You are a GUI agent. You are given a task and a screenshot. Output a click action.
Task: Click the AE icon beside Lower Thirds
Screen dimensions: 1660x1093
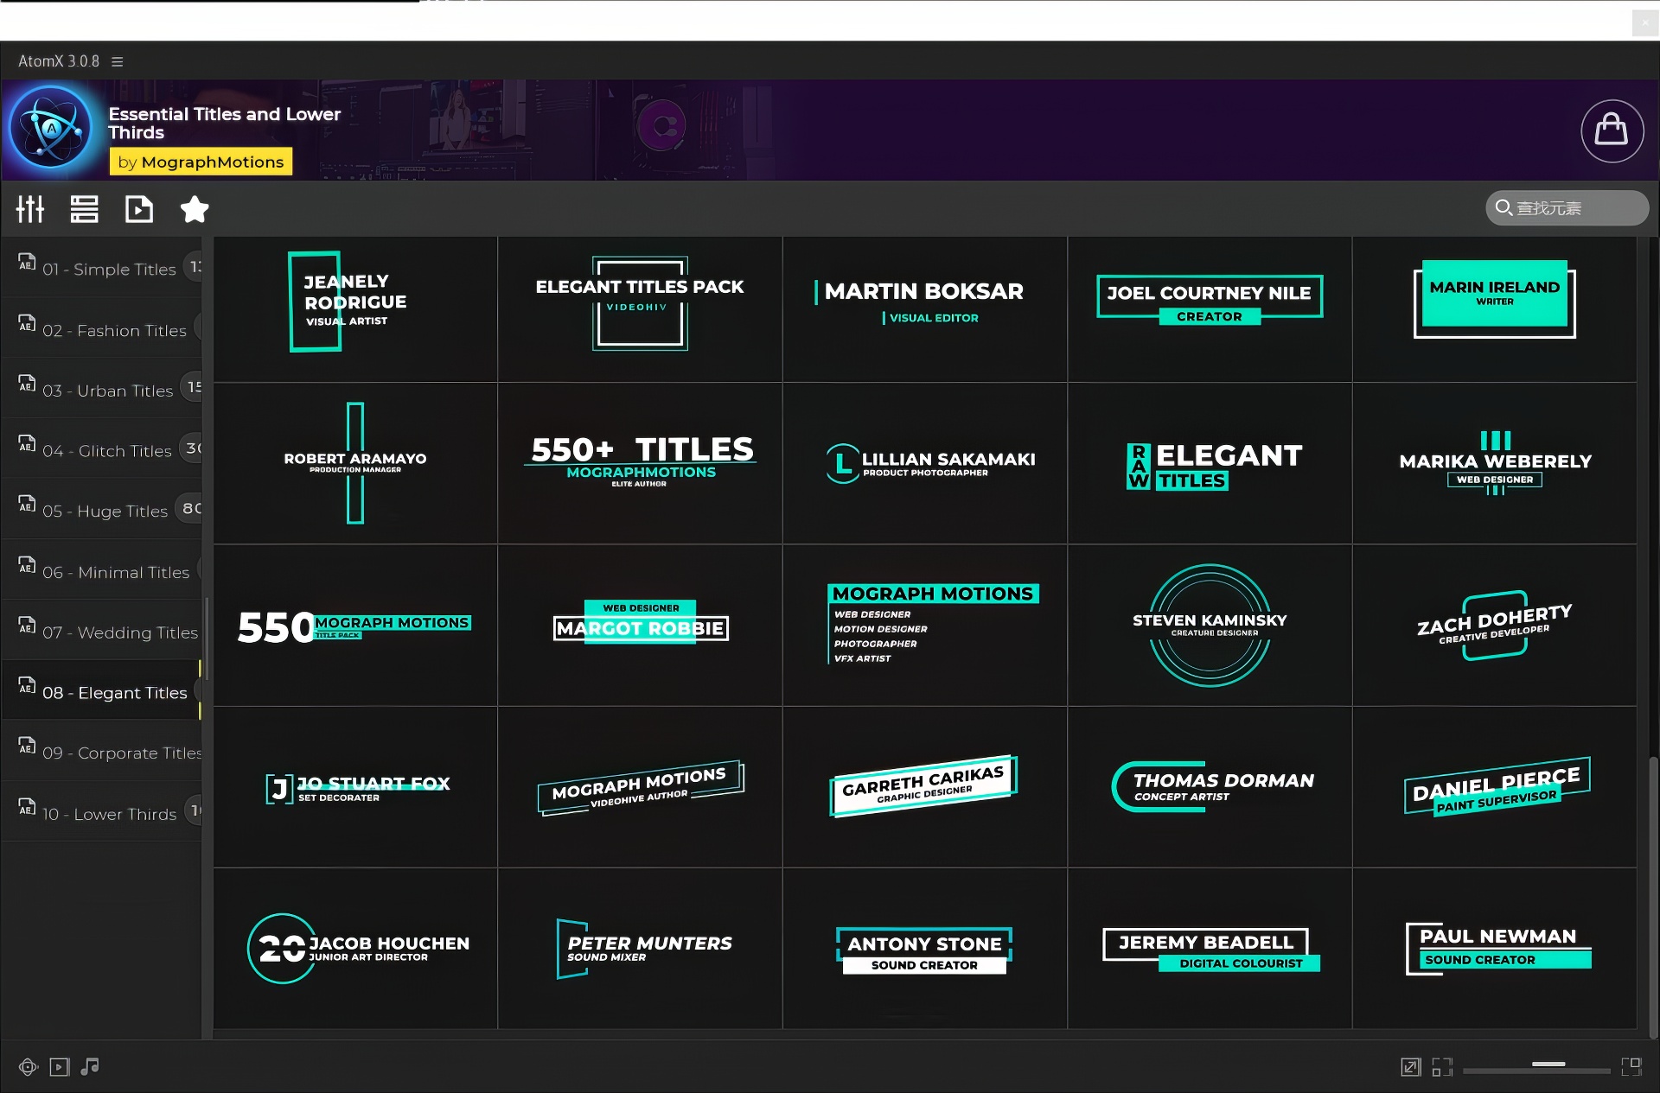click(28, 806)
